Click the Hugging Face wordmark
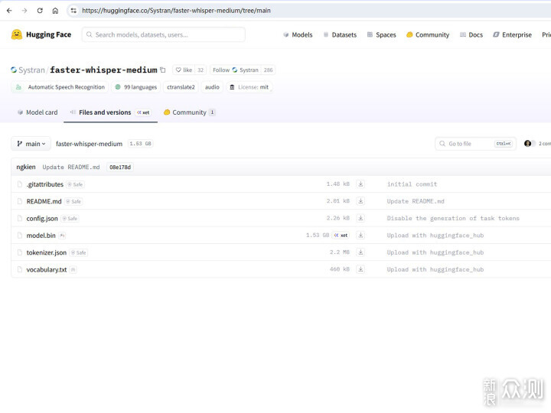The height and width of the screenshot is (413, 551). tap(48, 34)
